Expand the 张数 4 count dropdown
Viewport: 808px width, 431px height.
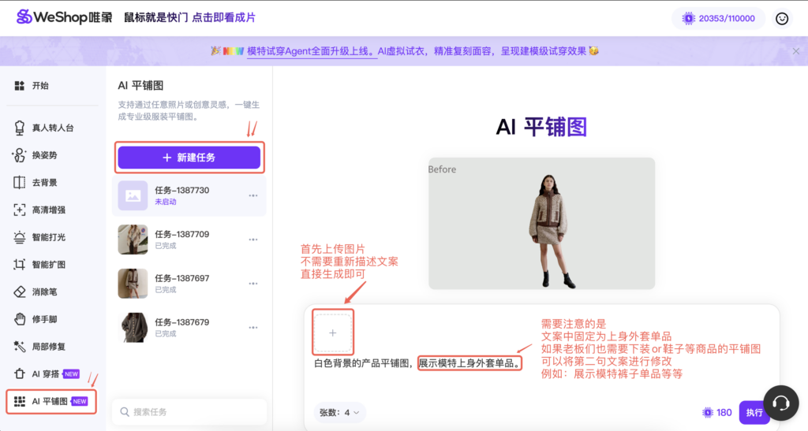tap(340, 412)
